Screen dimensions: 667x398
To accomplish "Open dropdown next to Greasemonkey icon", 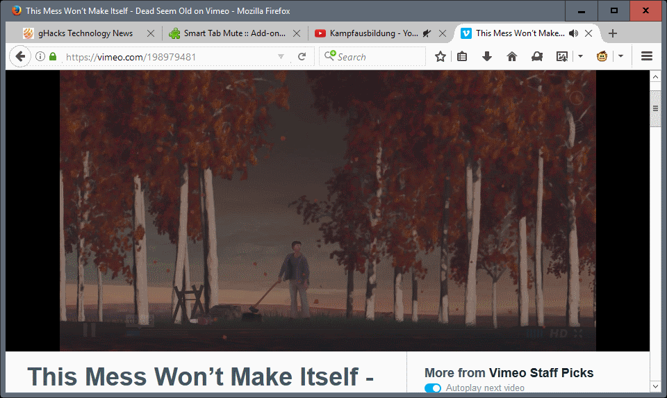I will (x=620, y=56).
